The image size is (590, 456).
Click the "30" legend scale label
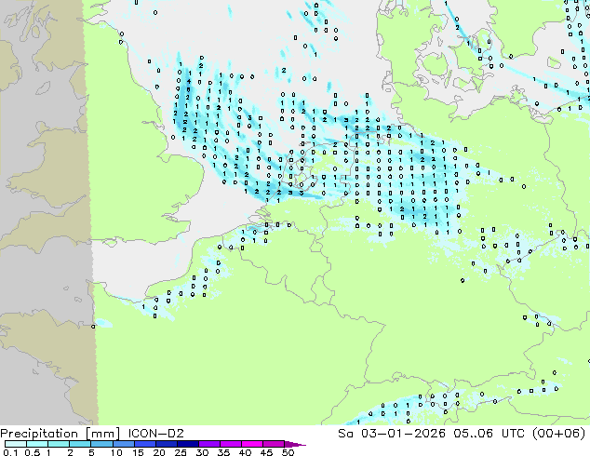click(x=202, y=452)
